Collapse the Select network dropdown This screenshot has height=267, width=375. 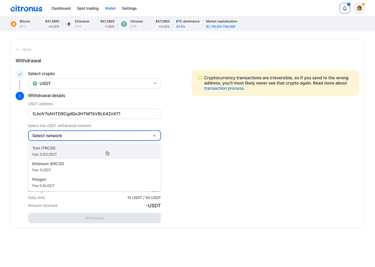(154, 136)
